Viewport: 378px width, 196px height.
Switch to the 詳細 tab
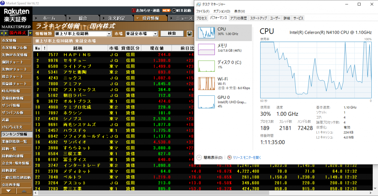pos(286,18)
